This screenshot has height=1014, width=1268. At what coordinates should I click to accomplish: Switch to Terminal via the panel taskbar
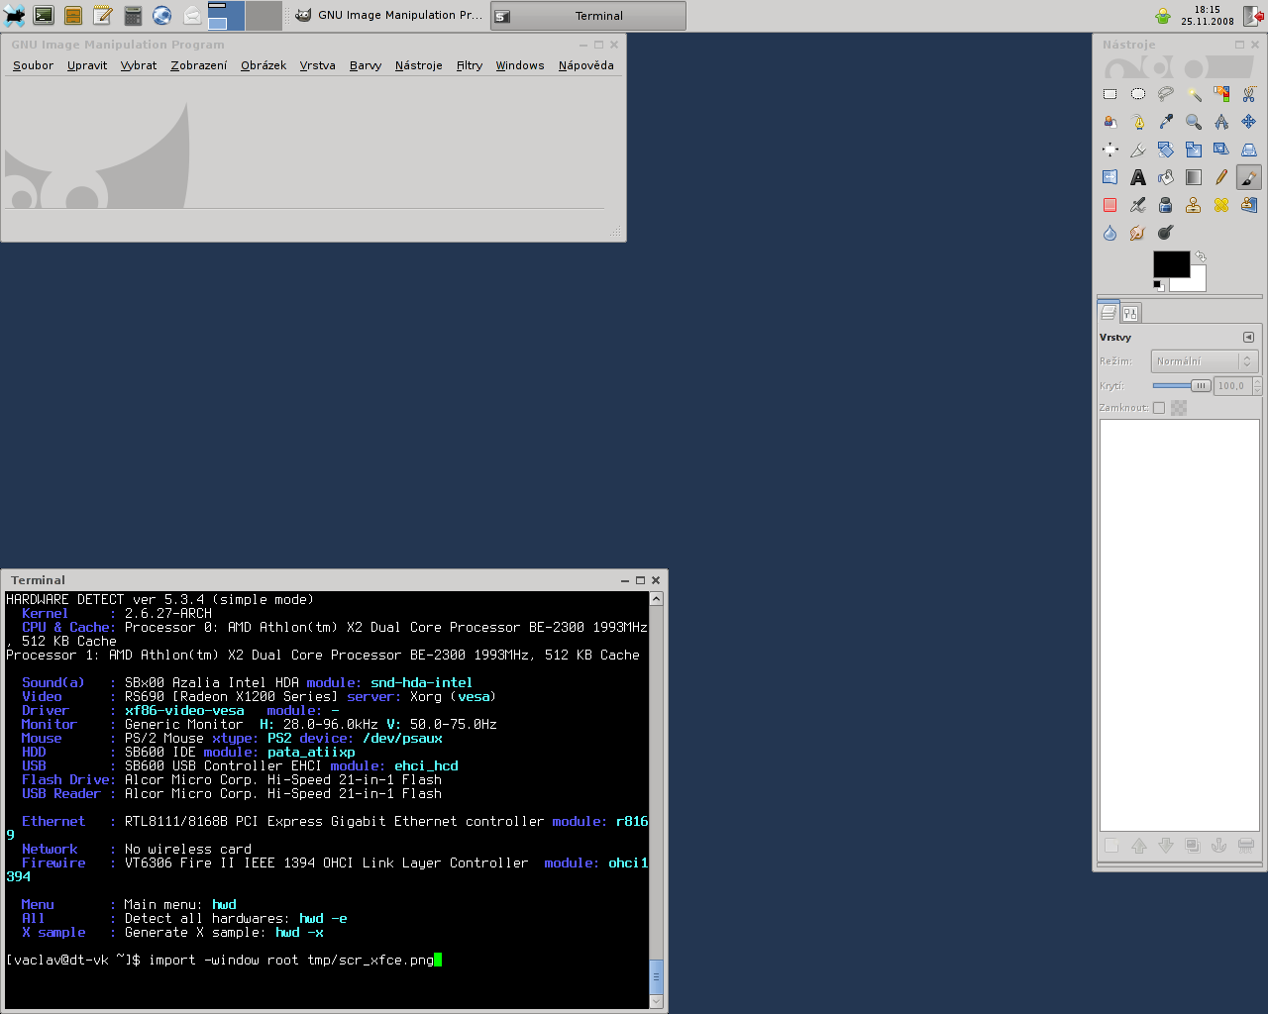click(x=588, y=16)
